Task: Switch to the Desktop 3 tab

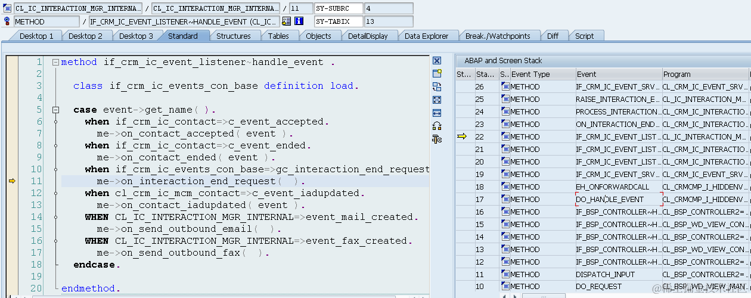Action: [x=136, y=36]
